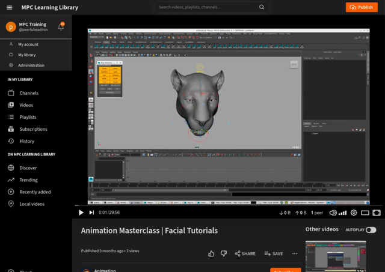This screenshot has height=272, width=385.
Task: Click the '1 peer' indicator
Action: click(x=317, y=213)
